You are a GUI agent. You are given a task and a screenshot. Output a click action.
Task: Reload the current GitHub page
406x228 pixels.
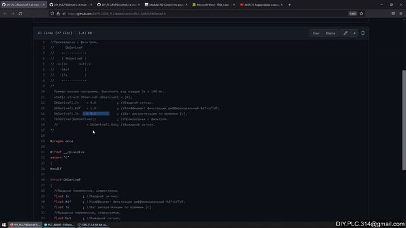pyautogui.click(x=20, y=13)
